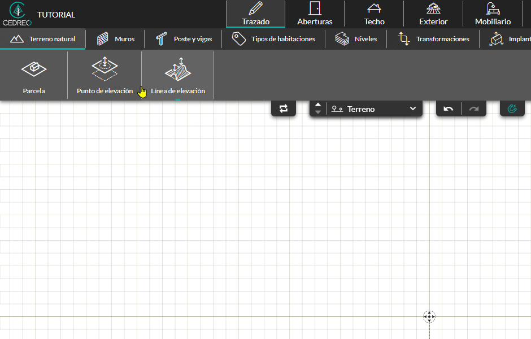Image resolution: width=531 pixels, height=339 pixels.
Task: Open the Terreno level dropdown
Action: tap(374, 109)
